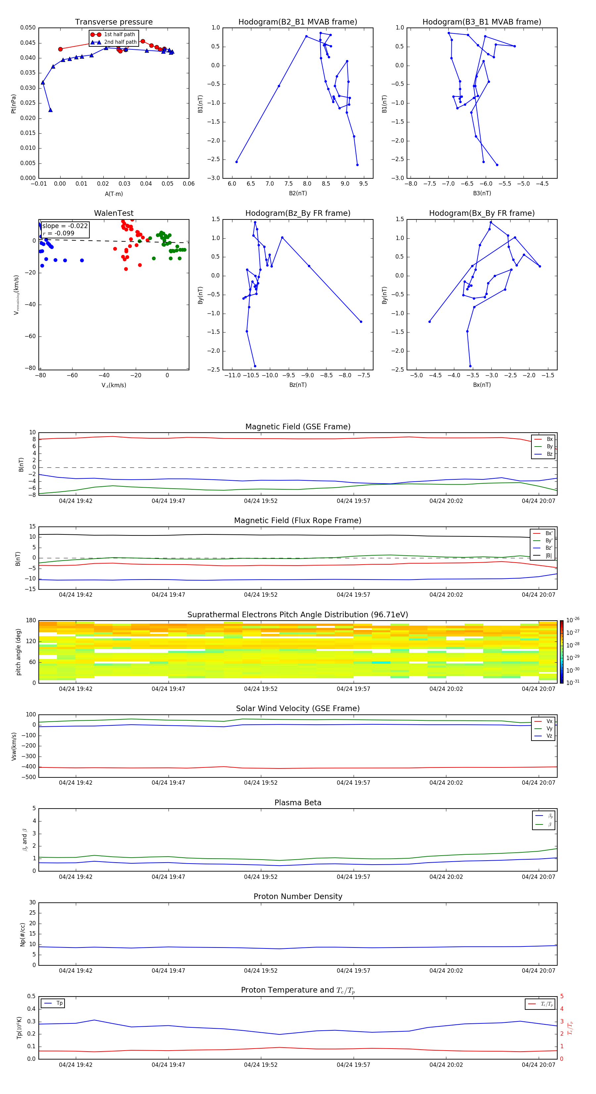Click the Vy entry in velocity legend
This screenshot has width=596, height=1094.
(543, 728)
